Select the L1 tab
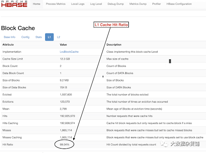 tap(49, 37)
